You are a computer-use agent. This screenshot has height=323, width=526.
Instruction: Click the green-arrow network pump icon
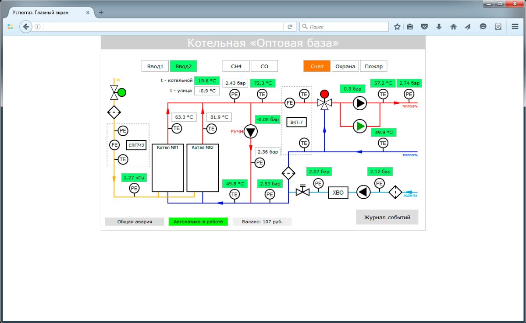tap(360, 126)
